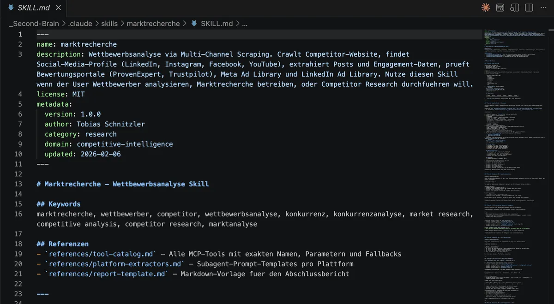Click 'competitive analysis' in keywords line

(77, 224)
